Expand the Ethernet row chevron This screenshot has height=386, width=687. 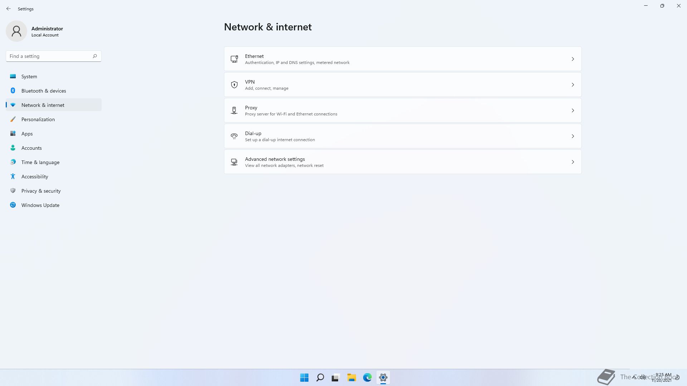(x=572, y=59)
